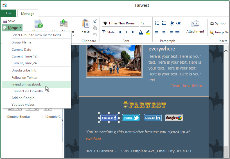The height and width of the screenshot is (159, 230).
Task: Click 'Select Group to view merge fields'
Action: (36, 35)
